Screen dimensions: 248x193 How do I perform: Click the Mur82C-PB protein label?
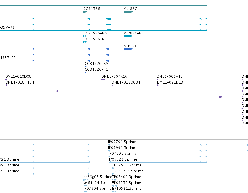pos(133,46)
